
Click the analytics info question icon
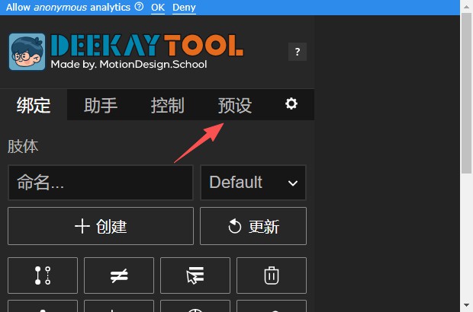tap(139, 6)
